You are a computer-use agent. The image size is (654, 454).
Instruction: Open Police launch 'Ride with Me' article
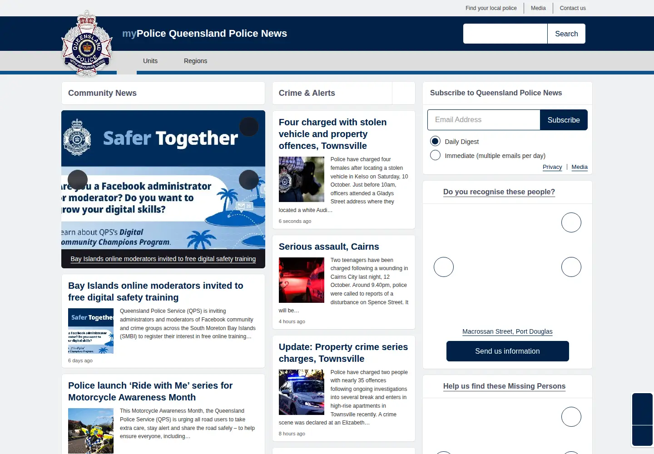pos(150,391)
